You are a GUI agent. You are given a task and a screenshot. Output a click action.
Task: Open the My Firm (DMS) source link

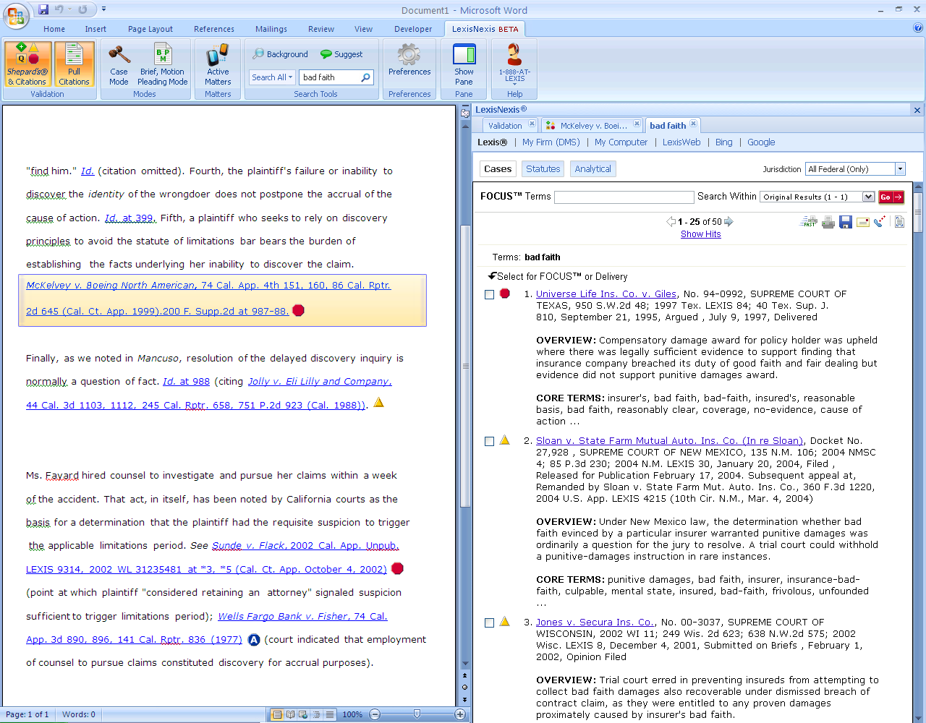551,142
